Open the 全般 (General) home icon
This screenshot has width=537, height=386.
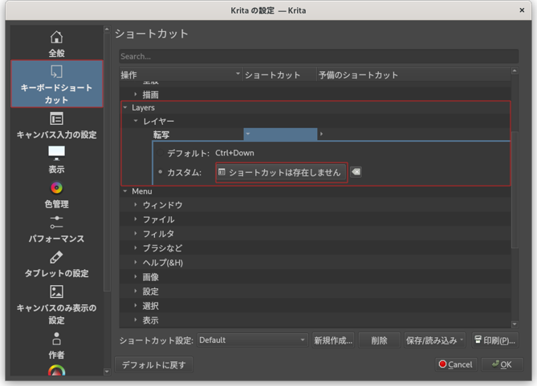coord(56,38)
